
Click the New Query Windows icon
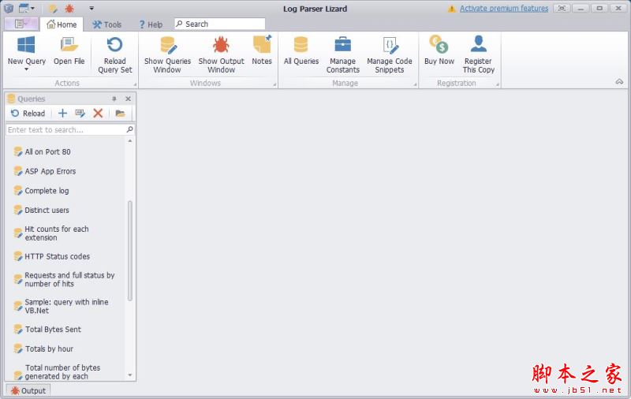coord(26,45)
